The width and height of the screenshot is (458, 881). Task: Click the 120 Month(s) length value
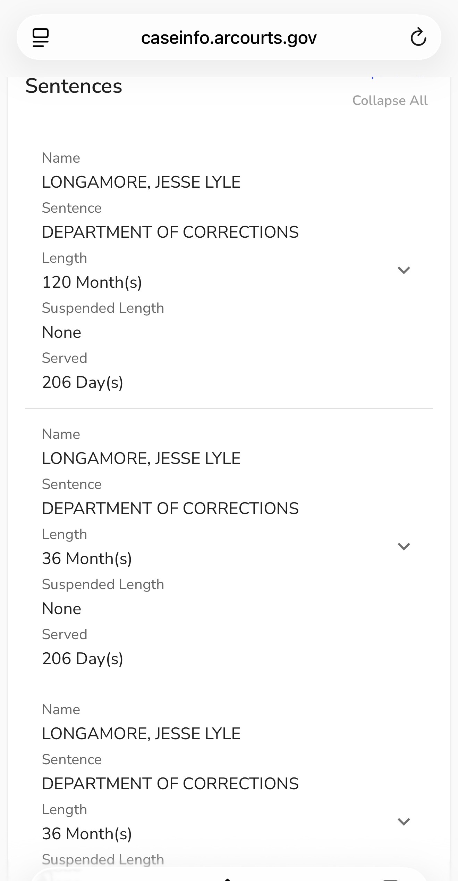(92, 282)
